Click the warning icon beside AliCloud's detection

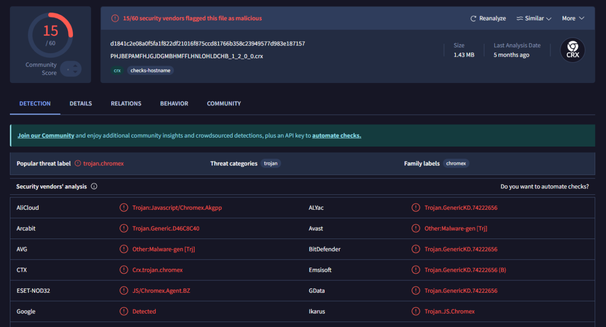pos(124,207)
